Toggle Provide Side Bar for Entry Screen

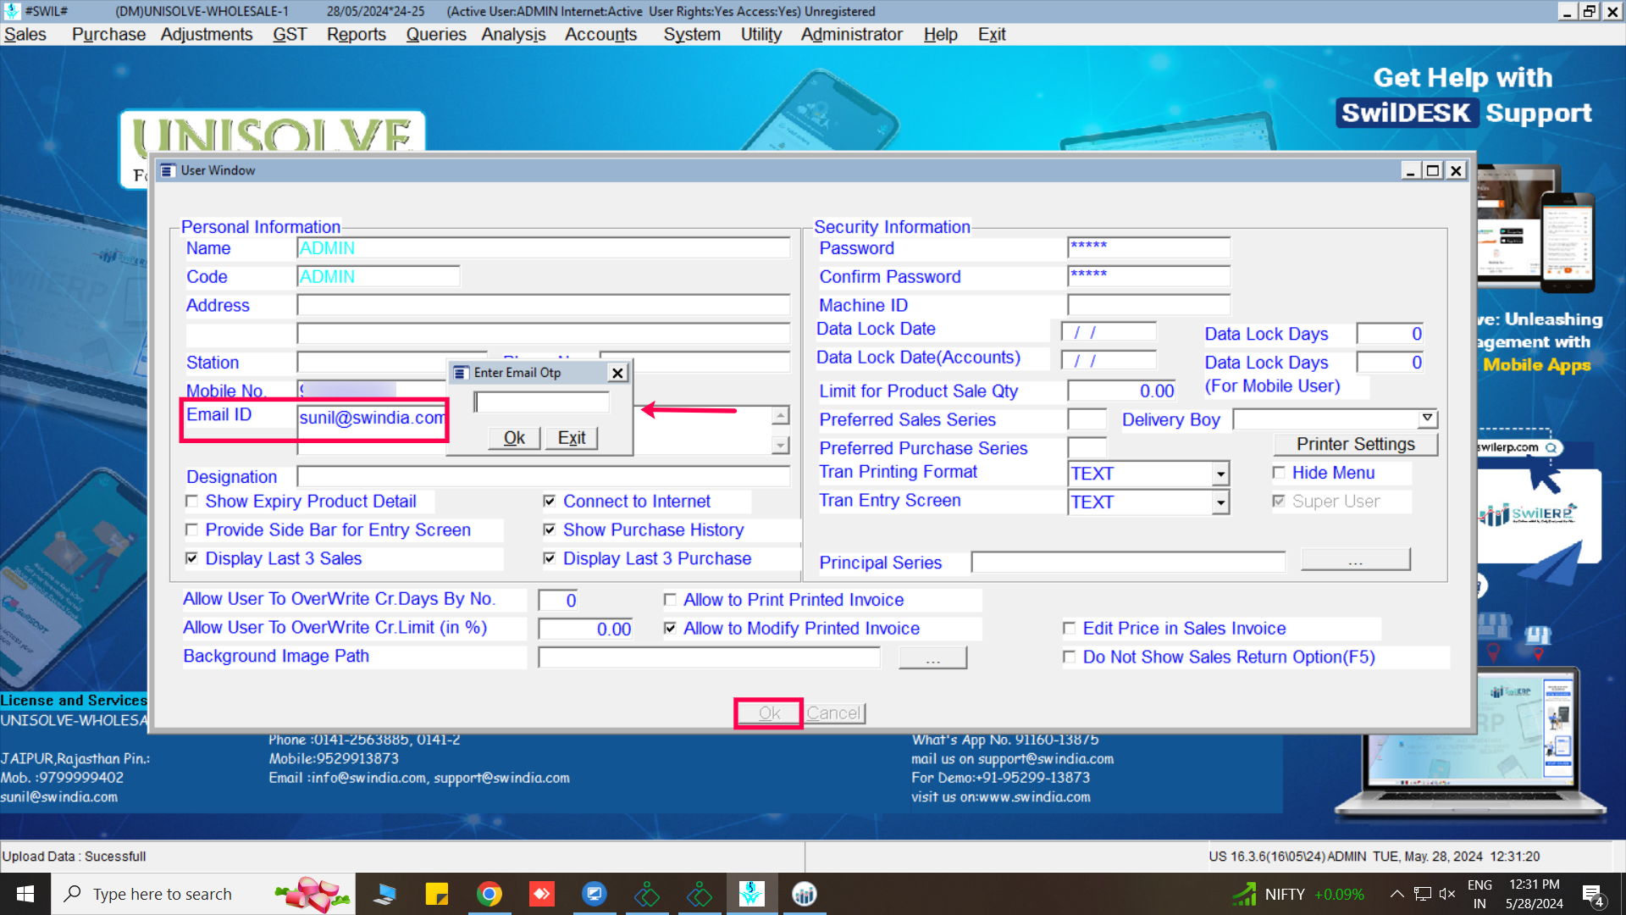coord(191,530)
